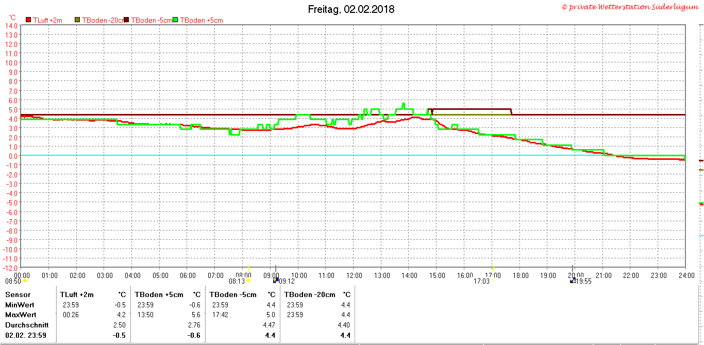Click the green TBoden +5cm legend square

coord(175,20)
